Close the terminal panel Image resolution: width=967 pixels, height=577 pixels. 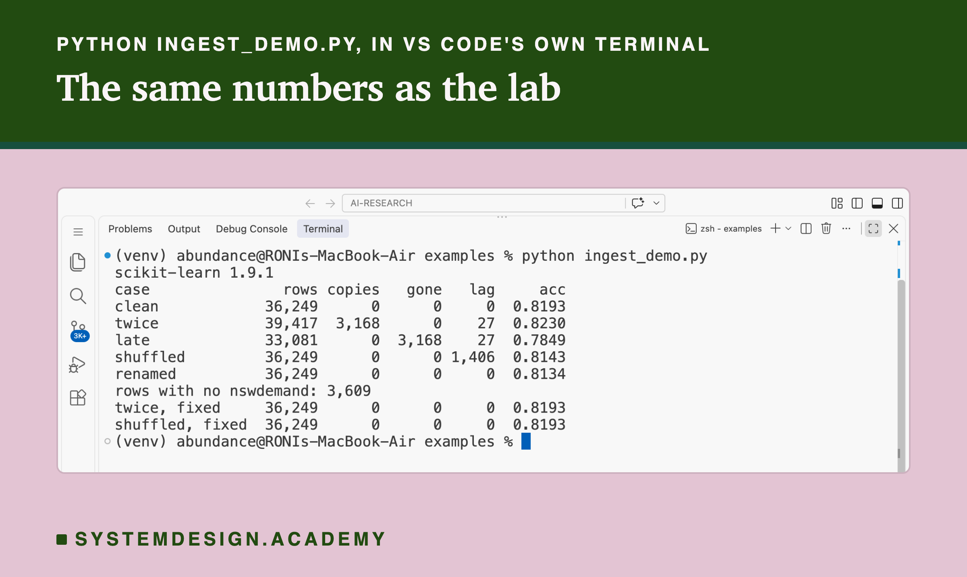(x=893, y=228)
